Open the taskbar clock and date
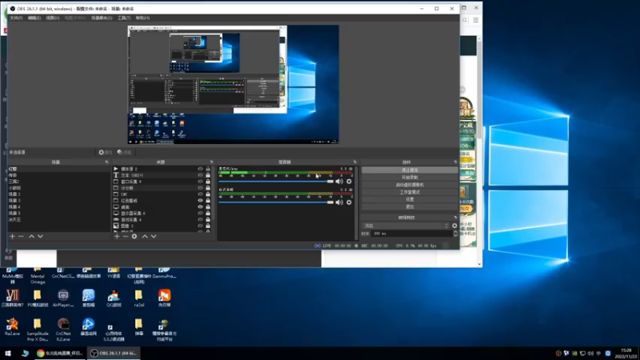 tap(626, 354)
